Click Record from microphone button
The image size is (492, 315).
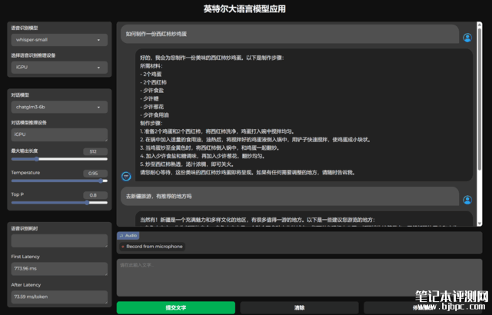152,247
